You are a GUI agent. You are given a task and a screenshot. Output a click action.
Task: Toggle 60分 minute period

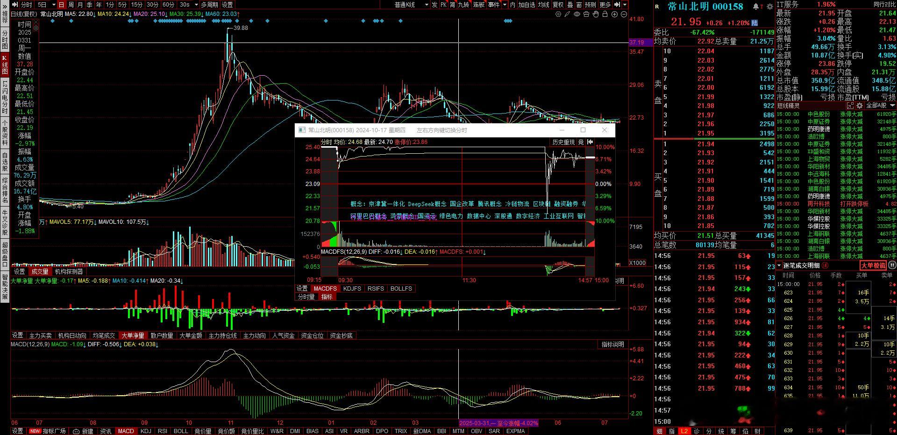tap(168, 5)
